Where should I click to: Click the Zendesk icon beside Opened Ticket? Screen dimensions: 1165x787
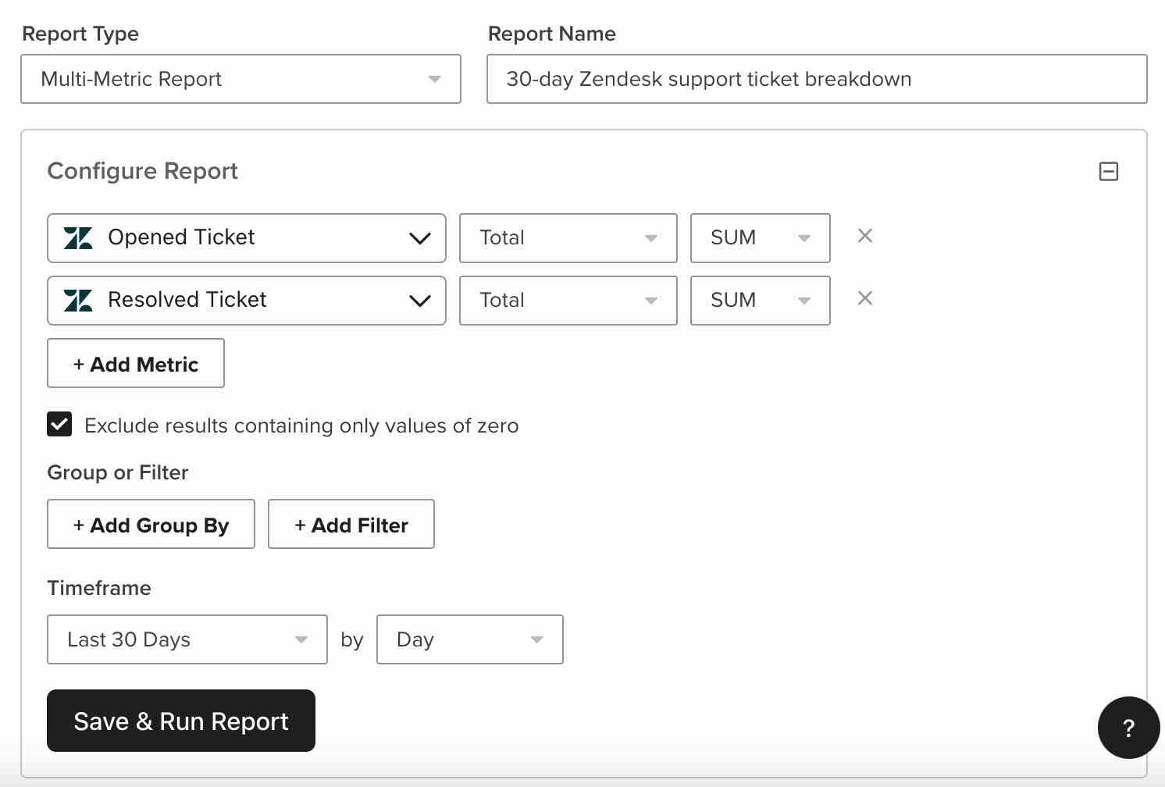coord(77,238)
